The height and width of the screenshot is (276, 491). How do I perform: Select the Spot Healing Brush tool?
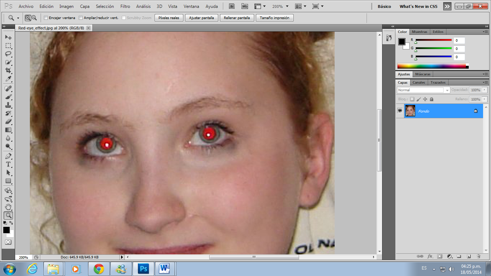[x=8, y=88]
